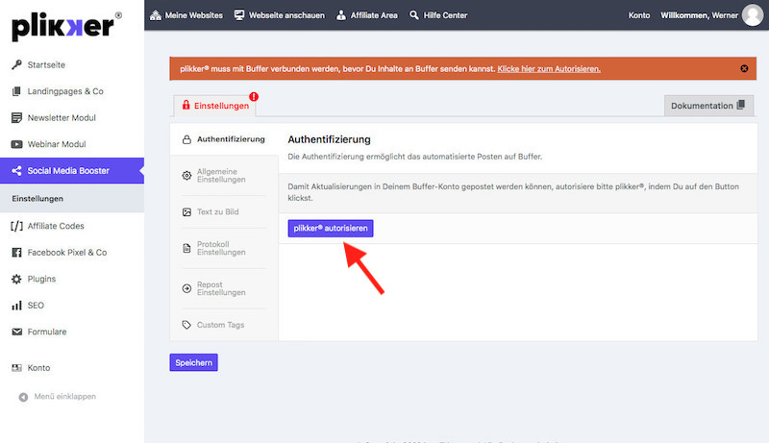Image resolution: width=769 pixels, height=443 pixels.
Task: Click the magnifier icon for Hilfe Center
Action: [414, 15]
